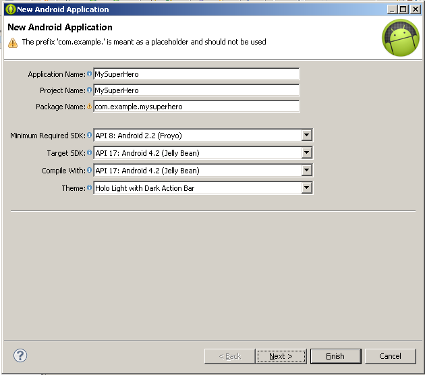Click the 'Target SDK:' label
This screenshot has height=375, width=425.
click(66, 153)
